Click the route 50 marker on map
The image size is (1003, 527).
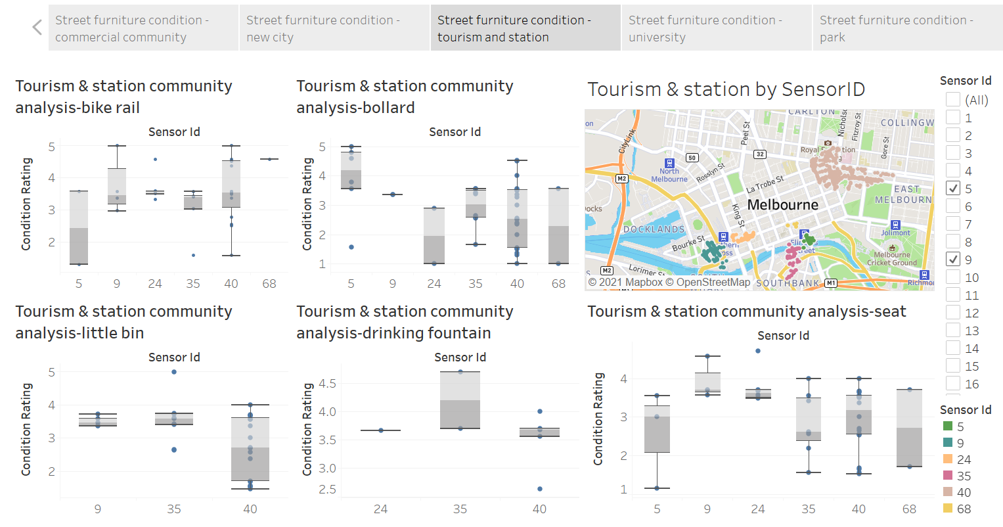pos(692,156)
